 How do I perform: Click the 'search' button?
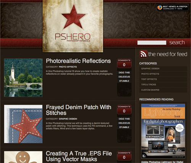click(x=177, y=42)
